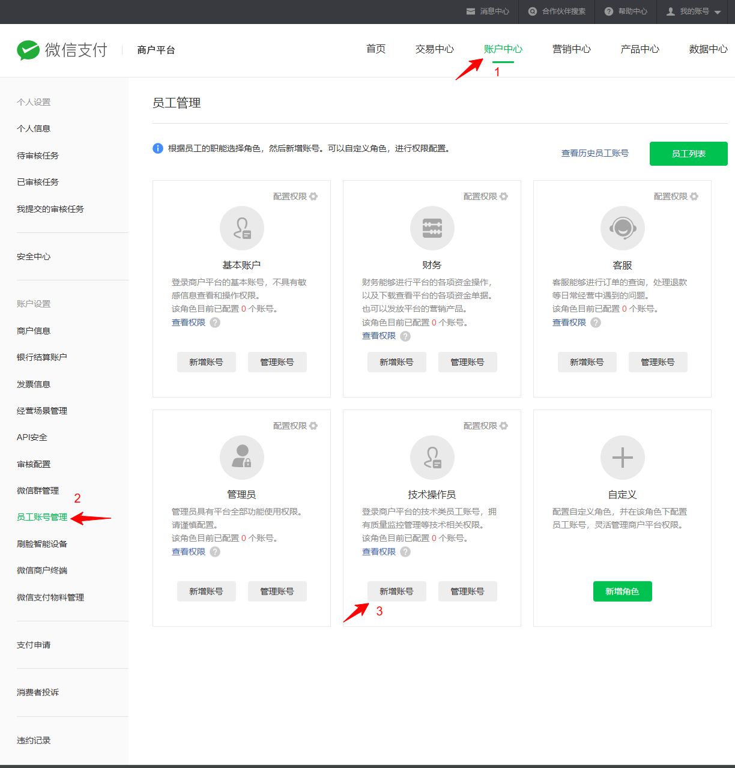The height and width of the screenshot is (768, 735).
Task: Switch to the 交易中心 tab
Action: (x=434, y=49)
